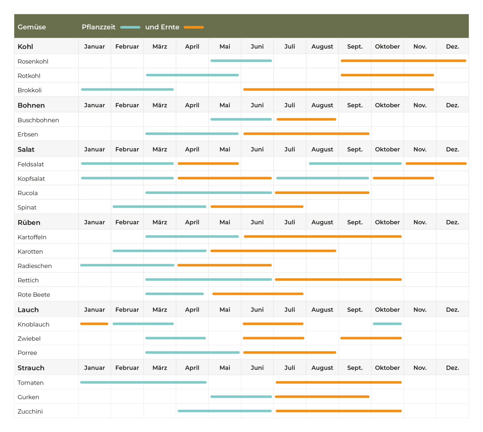Click Rosenkohl's orange harvest bar
The height and width of the screenshot is (432, 483).
tap(404, 61)
